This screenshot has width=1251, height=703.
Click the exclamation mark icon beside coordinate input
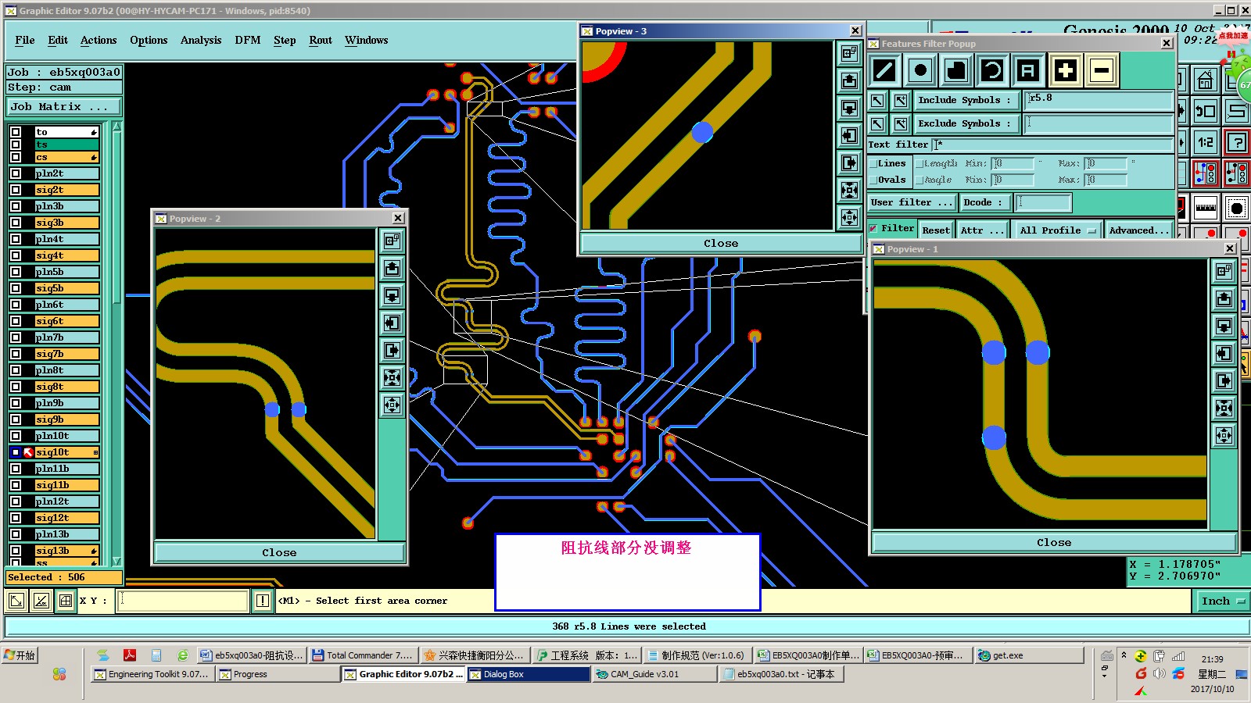point(262,601)
